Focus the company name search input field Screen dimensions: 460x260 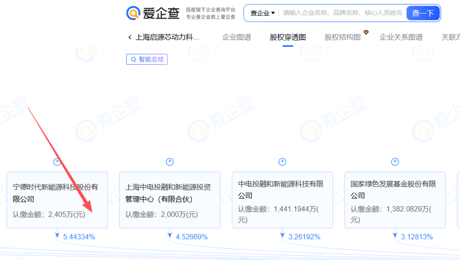(x=343, y=13)
